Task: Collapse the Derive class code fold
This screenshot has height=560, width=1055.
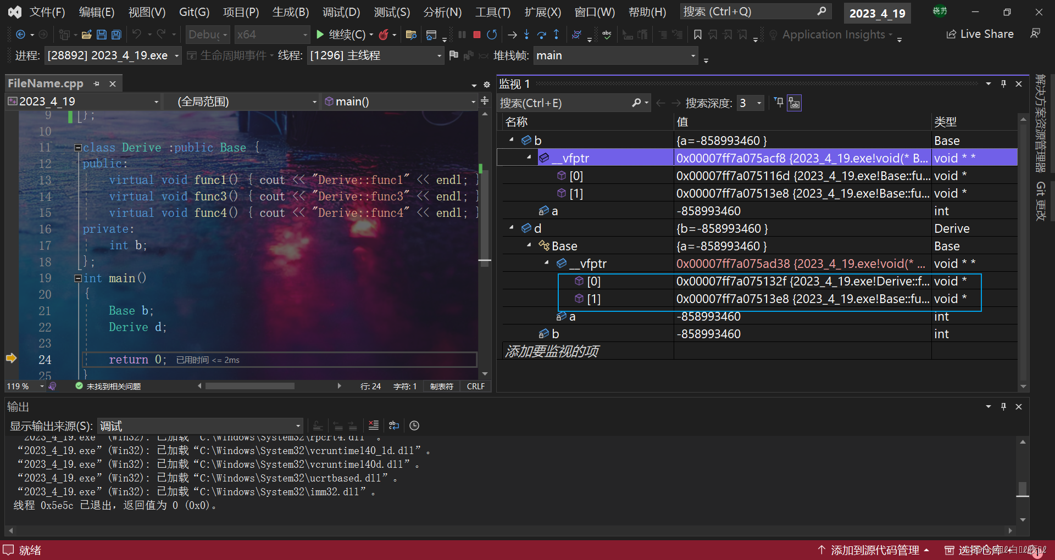Action: [x=78, y=148]
